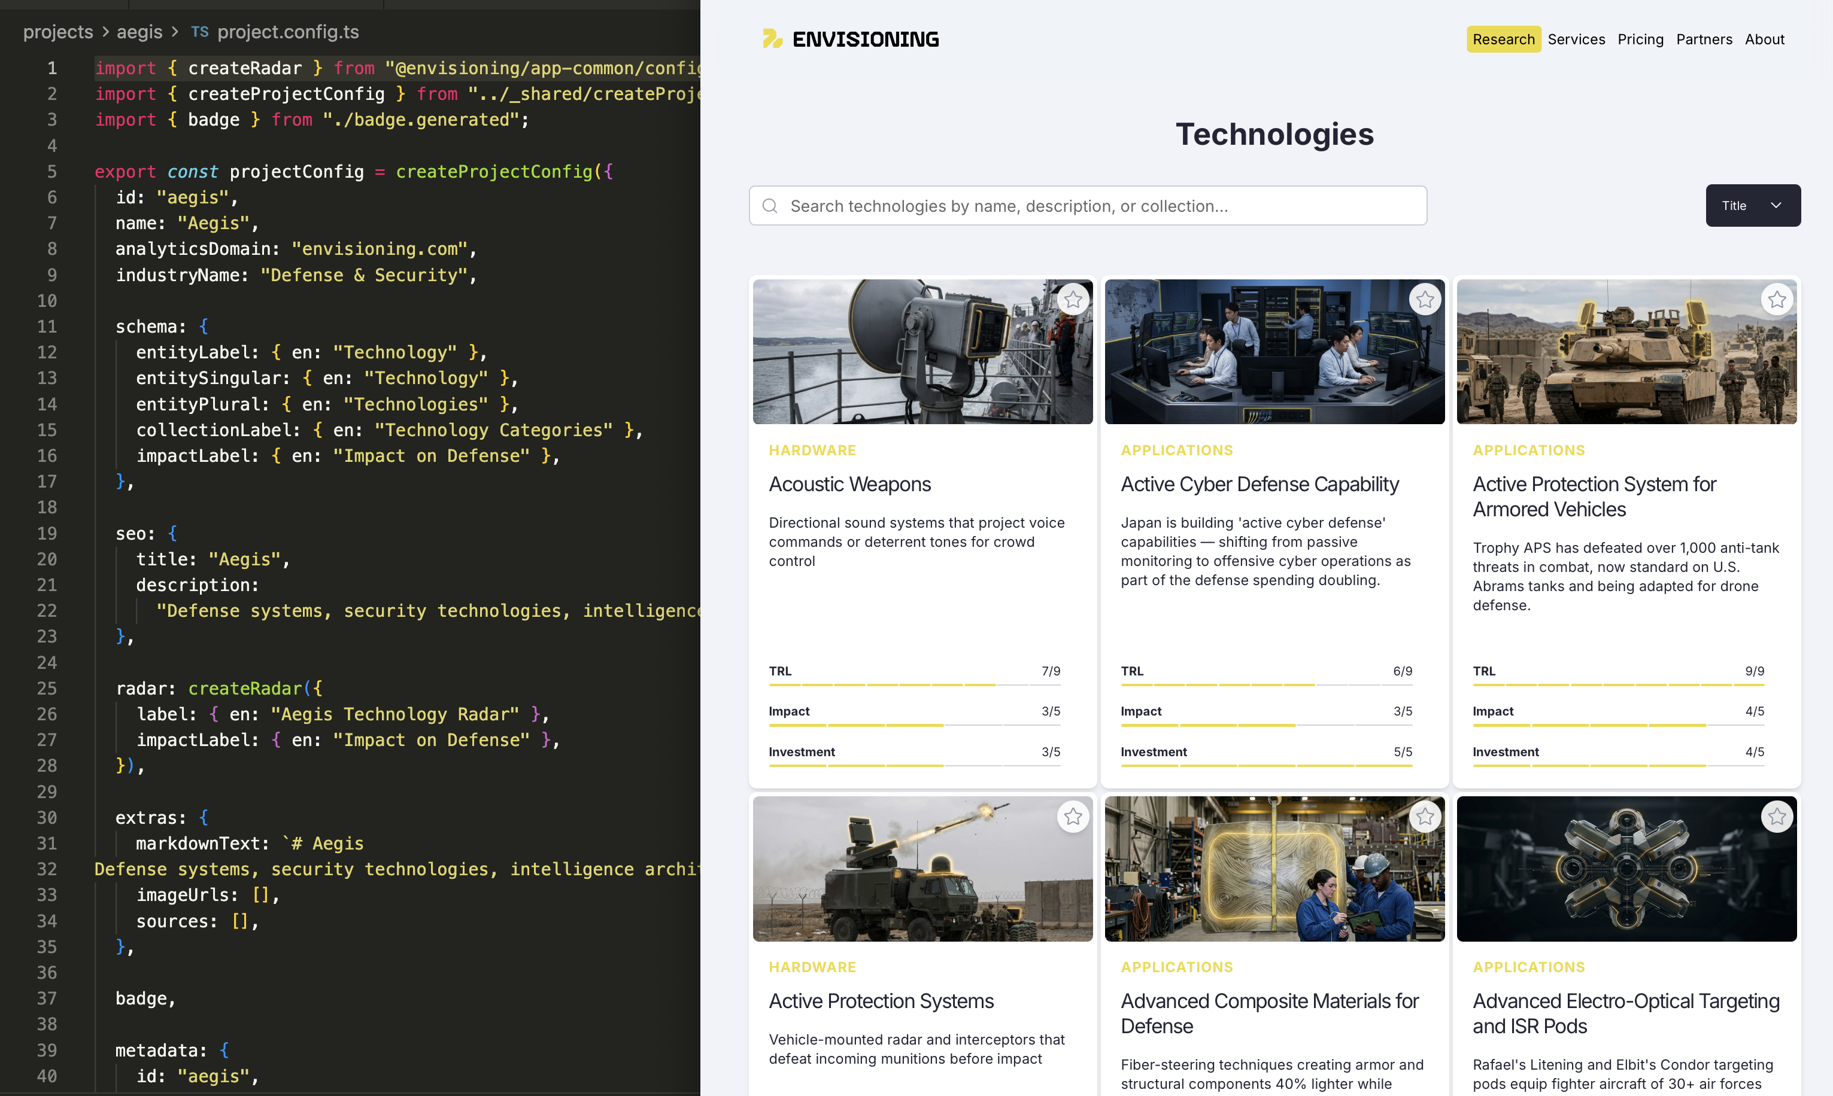Click the electro-optical pod image thumbnail
This screenshot has height=1096, width=1833.
pos(1626,869)
